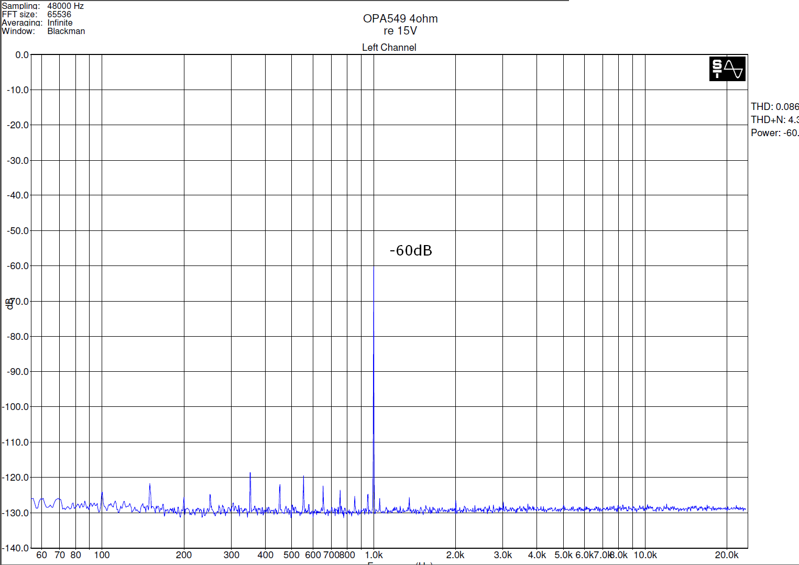Click the -120.0 dB axis label

[16, 478]
